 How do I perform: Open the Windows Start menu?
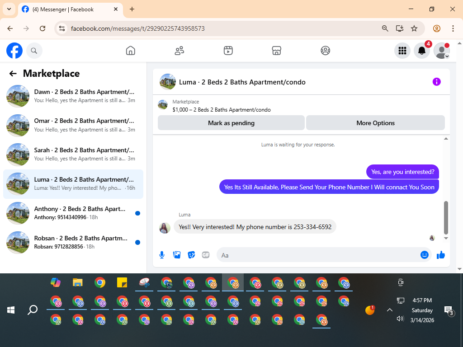pyautogui.click(x=11, y=310)
